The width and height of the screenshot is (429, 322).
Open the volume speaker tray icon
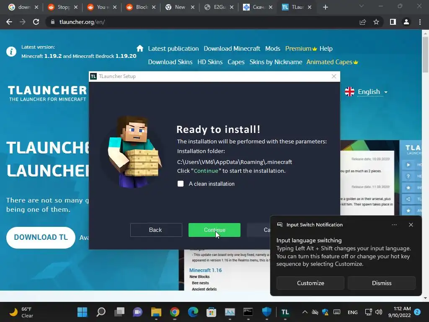(379, 312)
